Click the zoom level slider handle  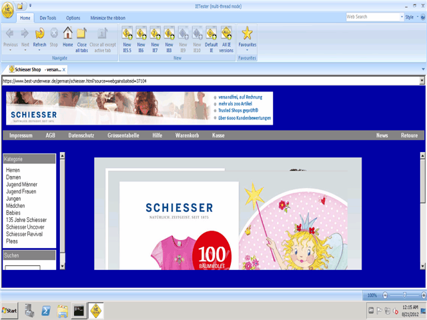click(404, 295)
